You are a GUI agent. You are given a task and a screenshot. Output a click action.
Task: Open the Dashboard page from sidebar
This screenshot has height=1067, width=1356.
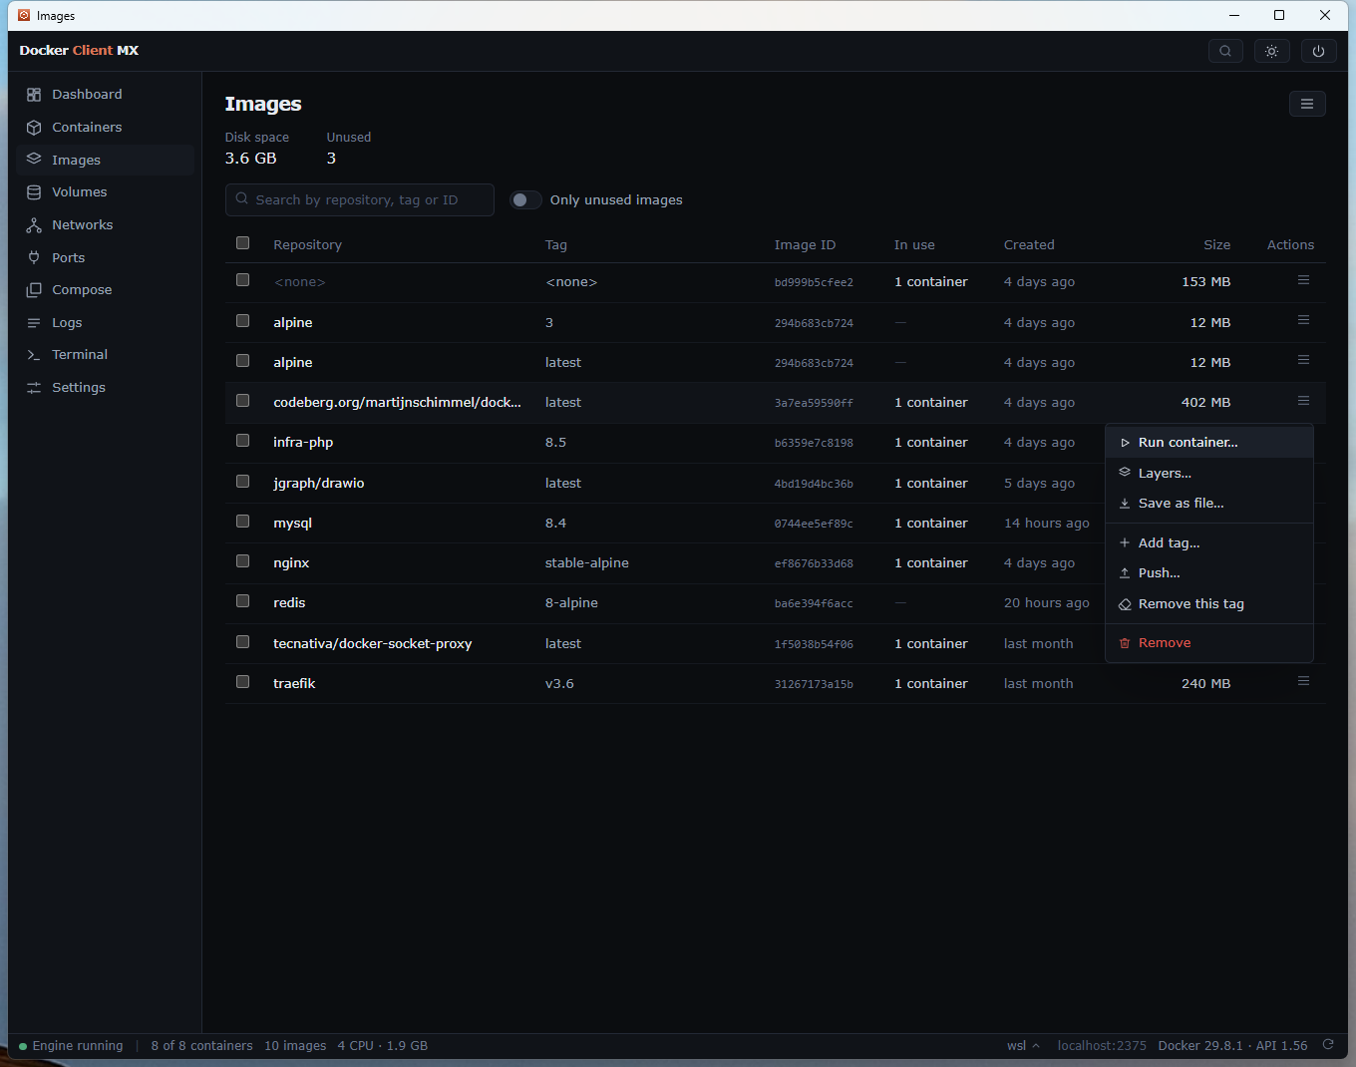pyautogui.click(x=105, y=94)
